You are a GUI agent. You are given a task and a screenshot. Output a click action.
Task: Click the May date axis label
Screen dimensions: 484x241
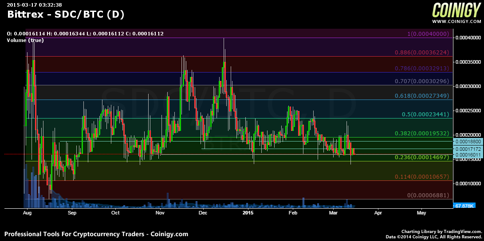(x=421, y=213)
